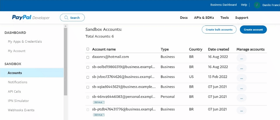
Task: Check the sb-xqiad6445621 account checkbox
Action: tap(88, 87)
